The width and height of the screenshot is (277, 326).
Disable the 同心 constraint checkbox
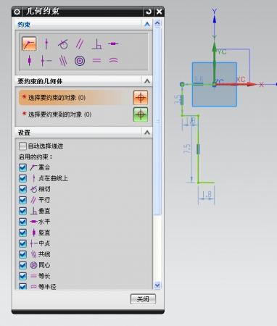22,265
